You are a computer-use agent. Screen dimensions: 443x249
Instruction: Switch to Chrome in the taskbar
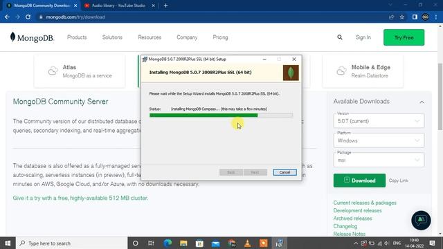(x=232, y=243)
